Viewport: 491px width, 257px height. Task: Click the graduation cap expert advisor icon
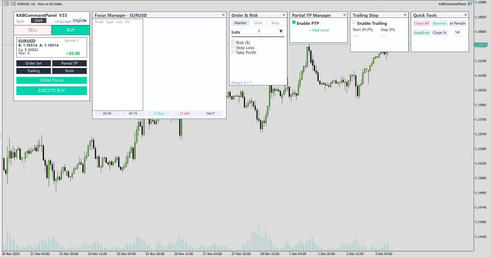click(470, 4)
